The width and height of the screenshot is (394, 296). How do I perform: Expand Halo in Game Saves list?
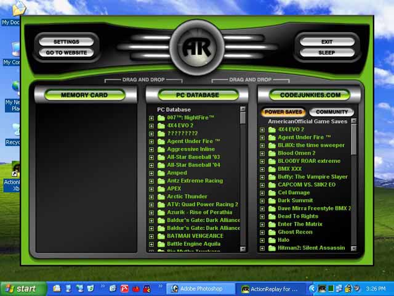262,240
